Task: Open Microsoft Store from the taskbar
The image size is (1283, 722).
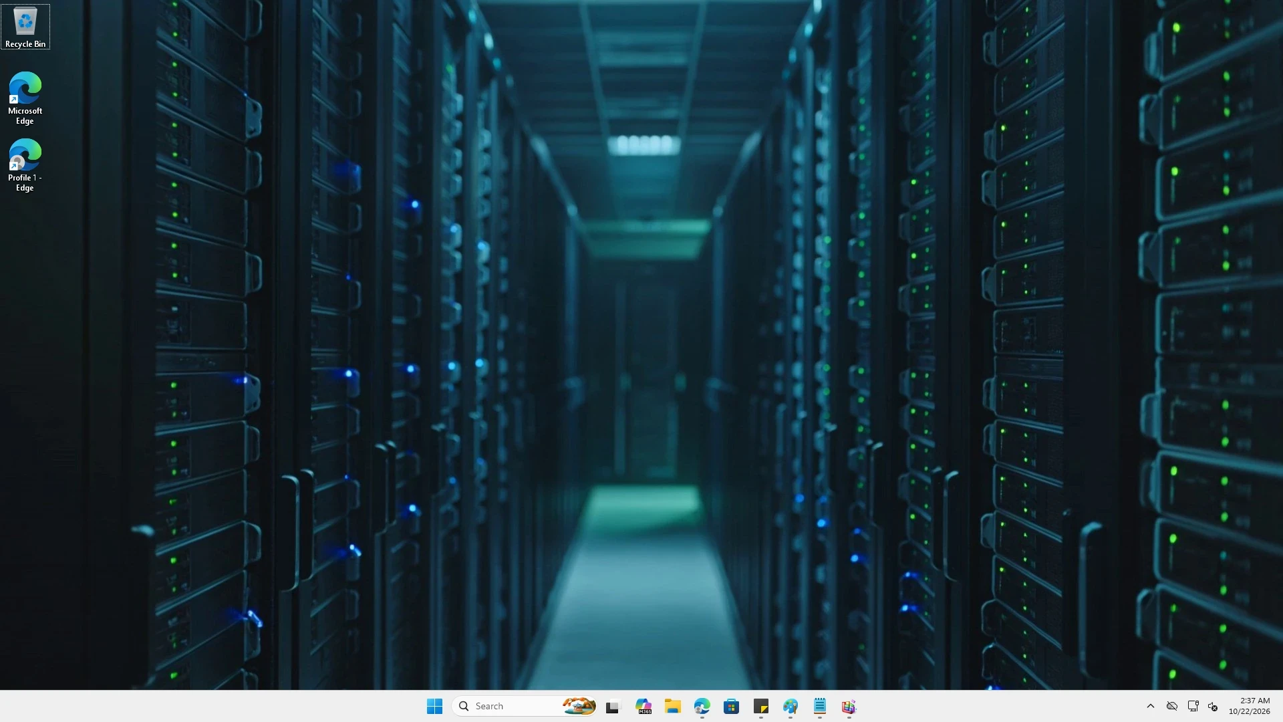Action: point(732,707)
